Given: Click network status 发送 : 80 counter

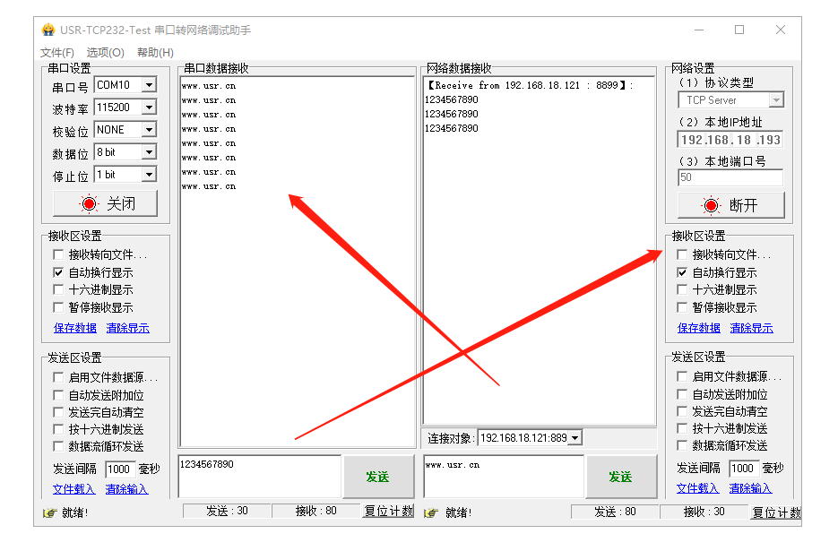Looking at the screenshot, I should click(x=615, y=512).
